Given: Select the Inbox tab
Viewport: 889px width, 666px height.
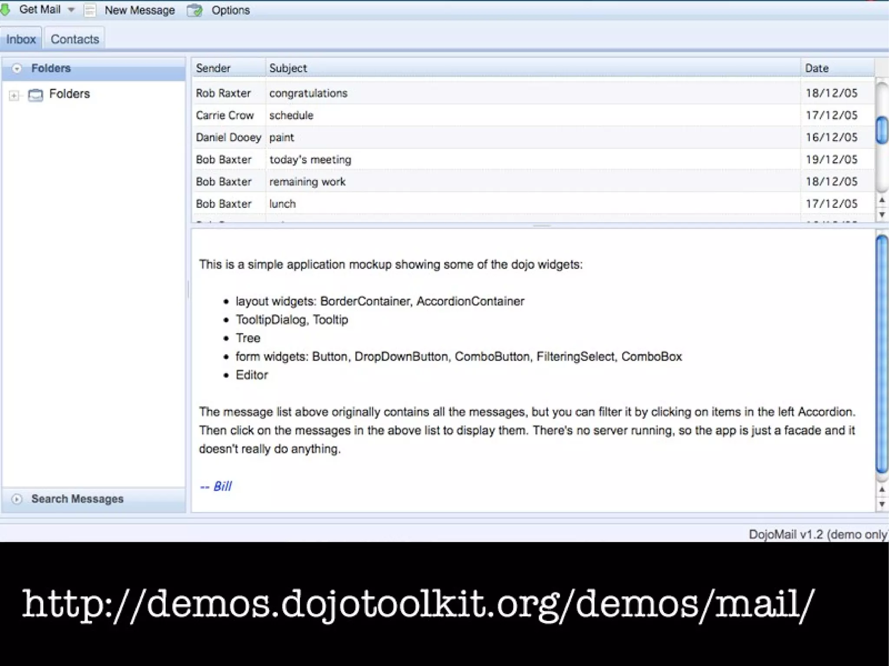Looking at the screenshot, I should 21,39.
